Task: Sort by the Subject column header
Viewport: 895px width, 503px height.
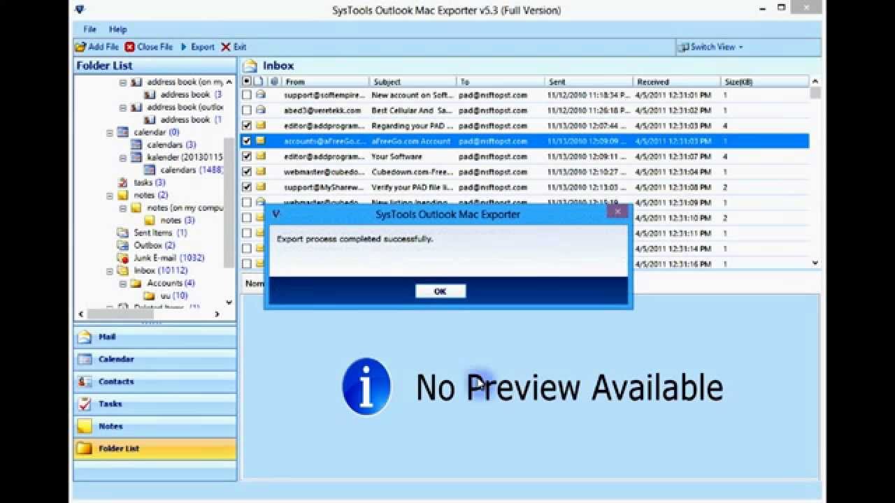Action: (x=413, y=82)
